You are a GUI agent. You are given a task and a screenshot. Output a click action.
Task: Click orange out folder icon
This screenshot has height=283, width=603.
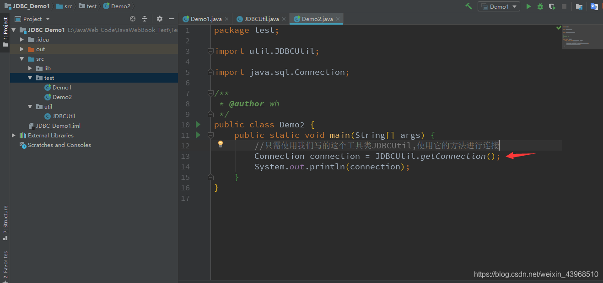(x=31, y=49)
